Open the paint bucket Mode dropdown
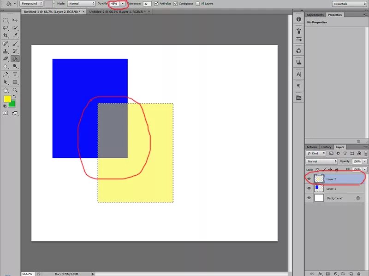Screen dimensions: 369x276 (81, 4)
